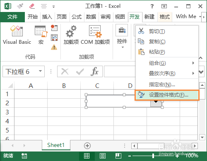Screen dimensions: 207x161
Task: Switch to the 视图 View tab
Action: 120,17
